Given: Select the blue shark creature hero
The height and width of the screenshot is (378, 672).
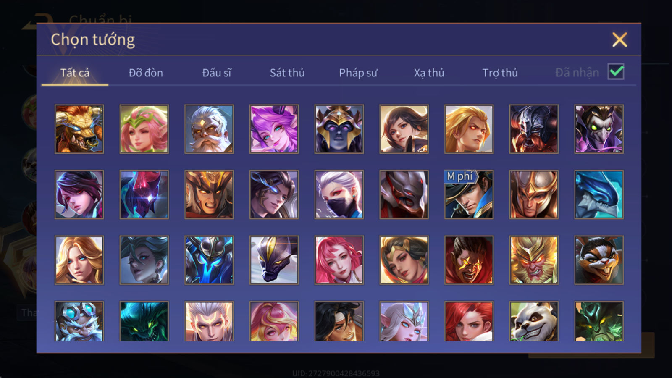Looking at the screenshot, I should 599,194.
